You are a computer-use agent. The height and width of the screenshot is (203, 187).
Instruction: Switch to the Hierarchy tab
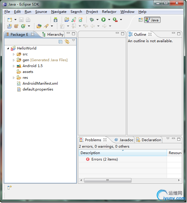click(x=53, y=35)
